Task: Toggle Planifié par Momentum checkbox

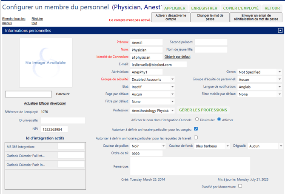Action: 240,186
